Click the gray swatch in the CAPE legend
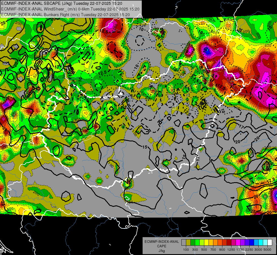 (184, 242)
